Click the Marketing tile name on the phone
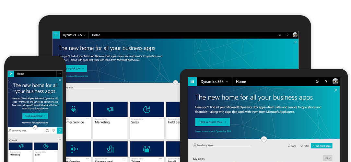 pyautogui.click(x=15, y=155)
